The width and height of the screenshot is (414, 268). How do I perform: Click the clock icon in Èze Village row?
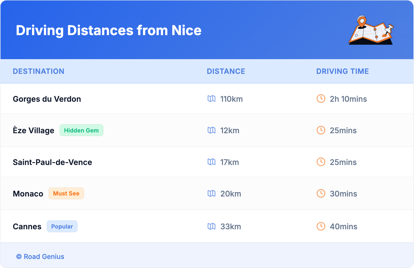[321, 130]
